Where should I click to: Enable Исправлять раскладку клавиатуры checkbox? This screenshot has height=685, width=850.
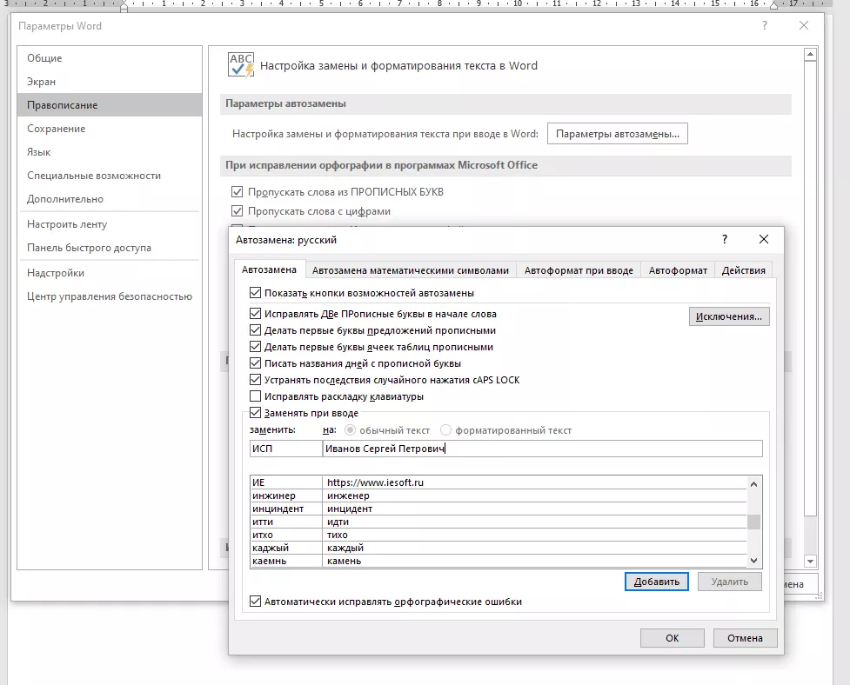point(255,396)
